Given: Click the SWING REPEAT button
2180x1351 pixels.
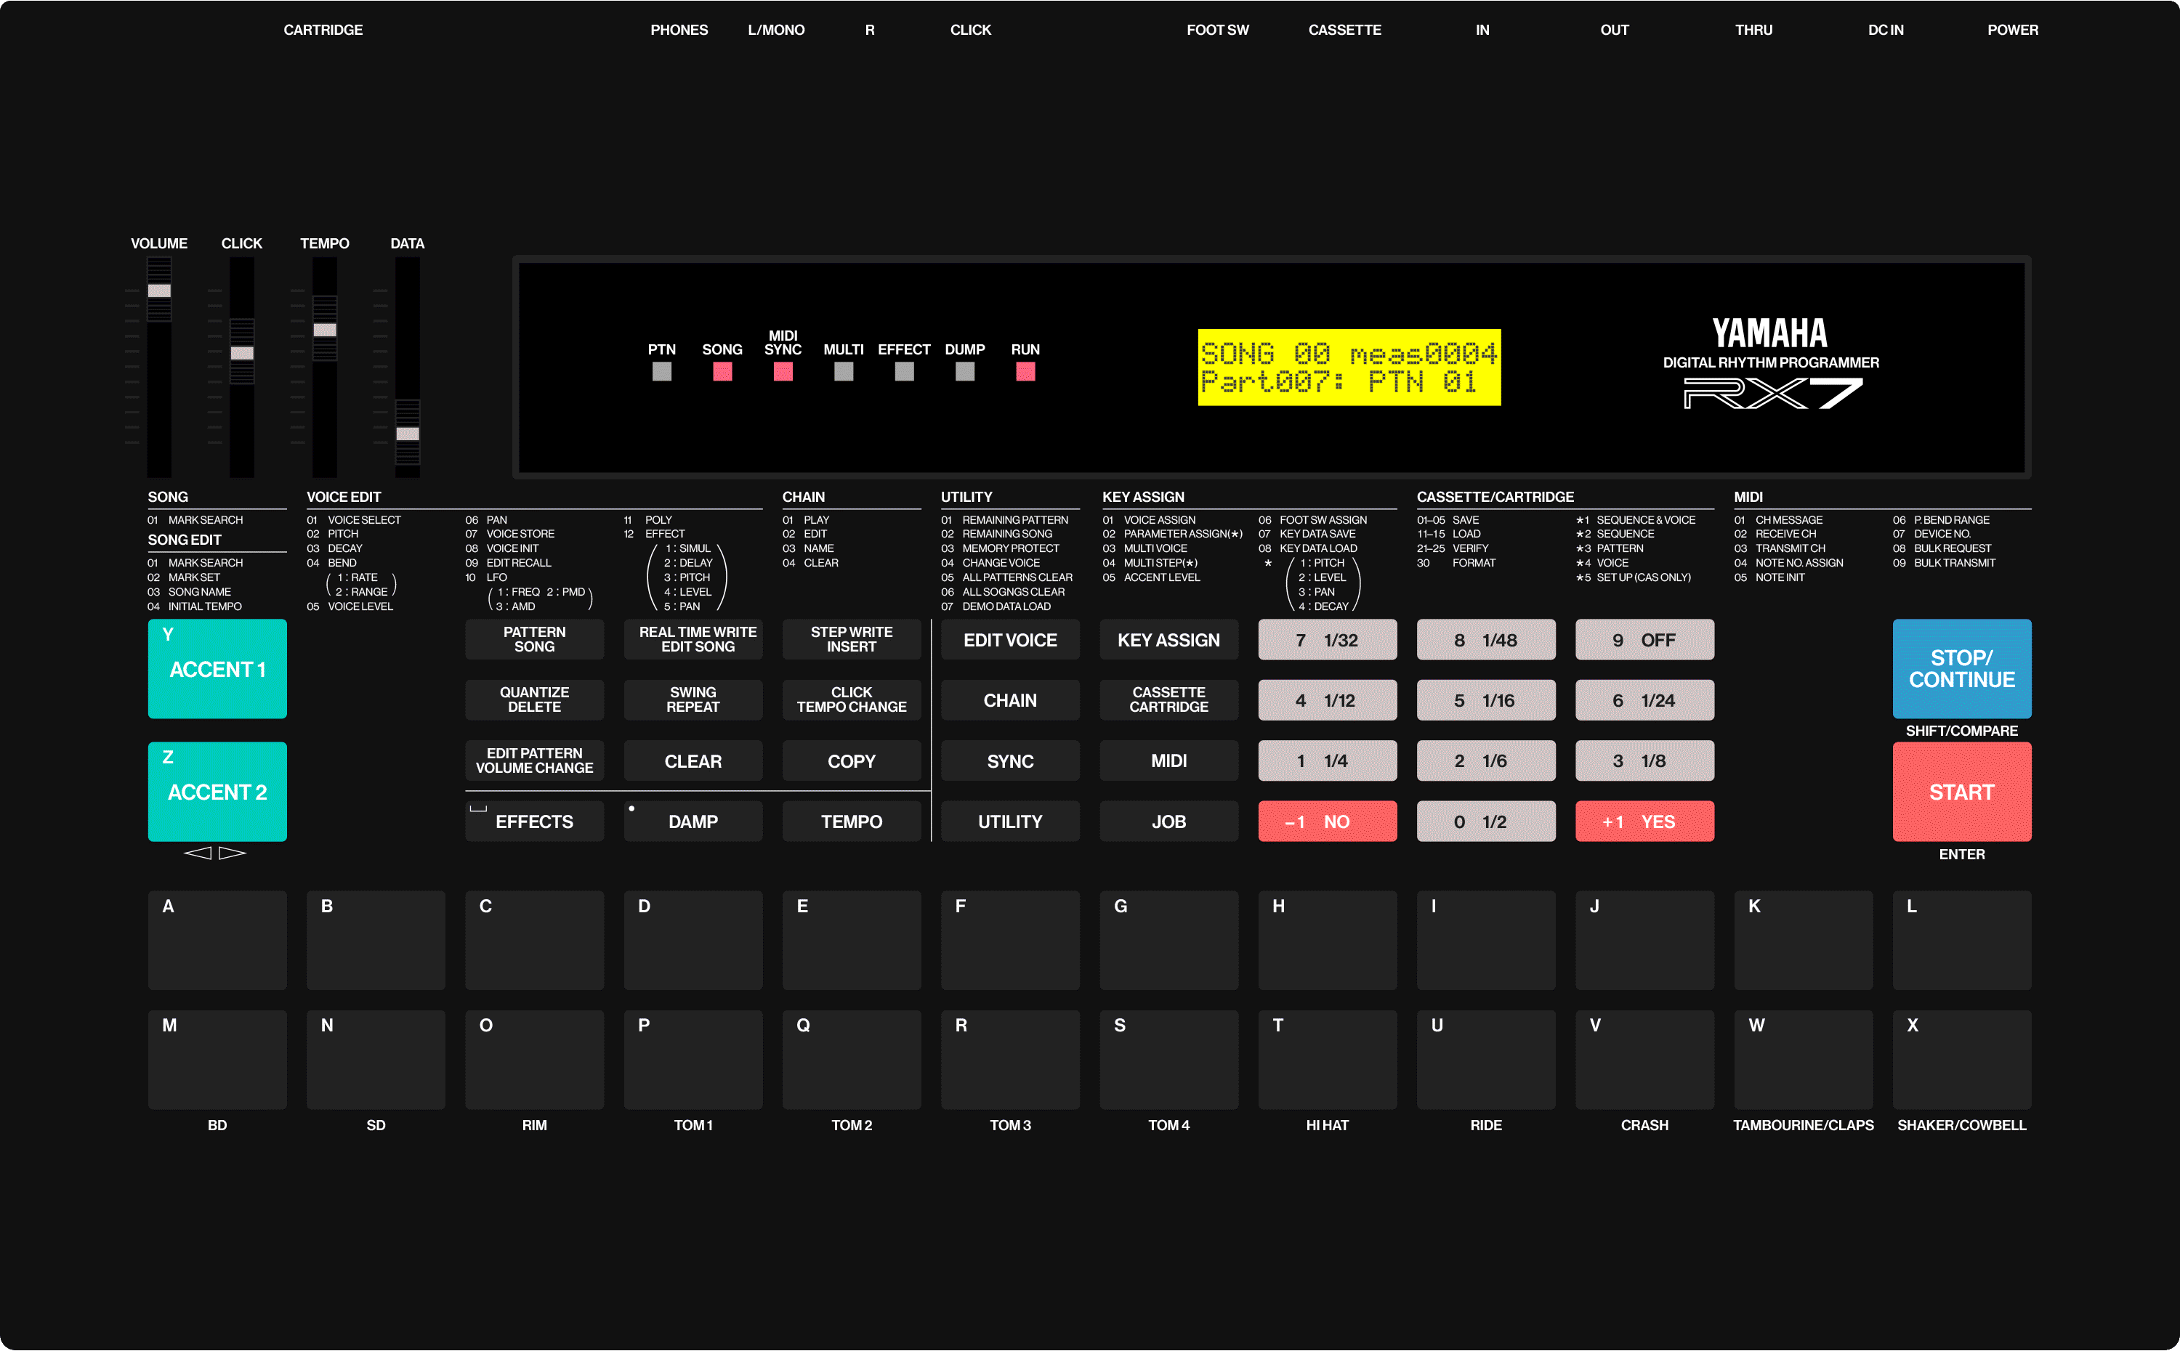Looking at the screenshot, I should (x=693, y=699).
